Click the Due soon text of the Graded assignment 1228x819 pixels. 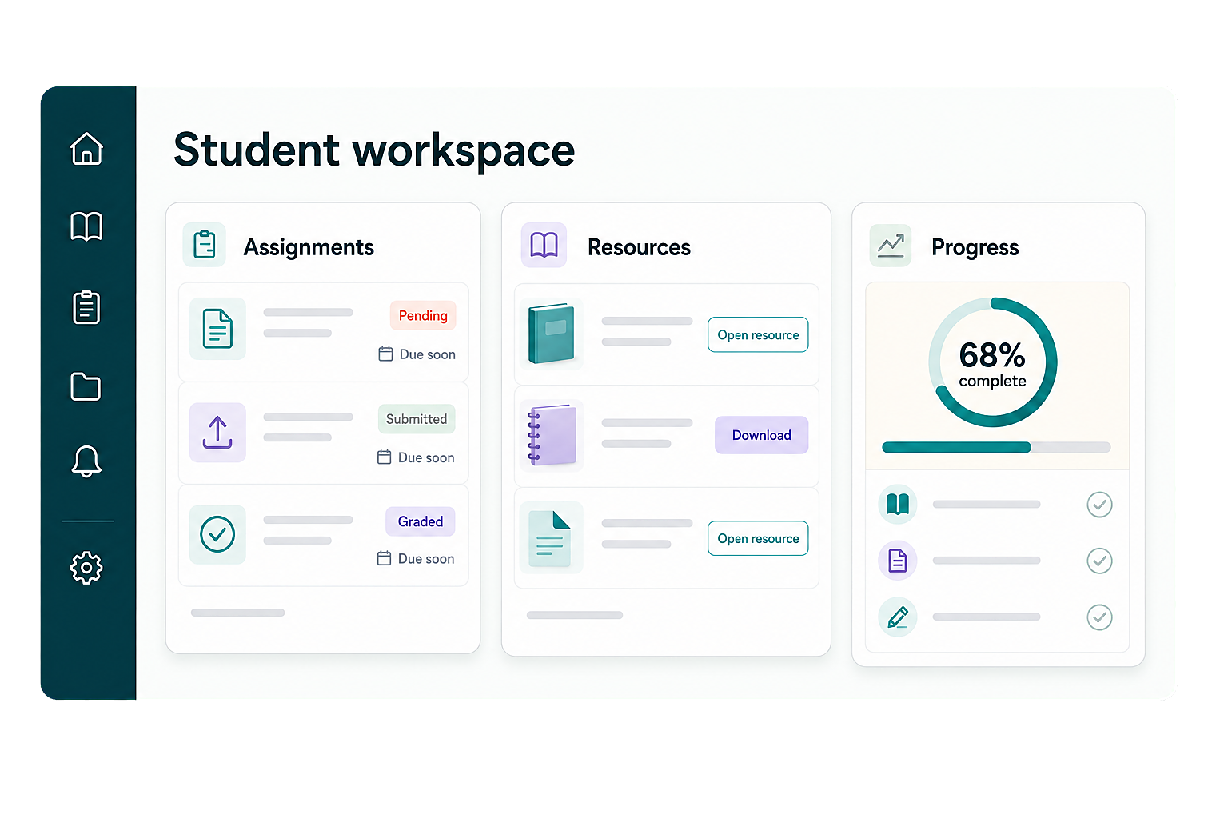coord(426,559)
